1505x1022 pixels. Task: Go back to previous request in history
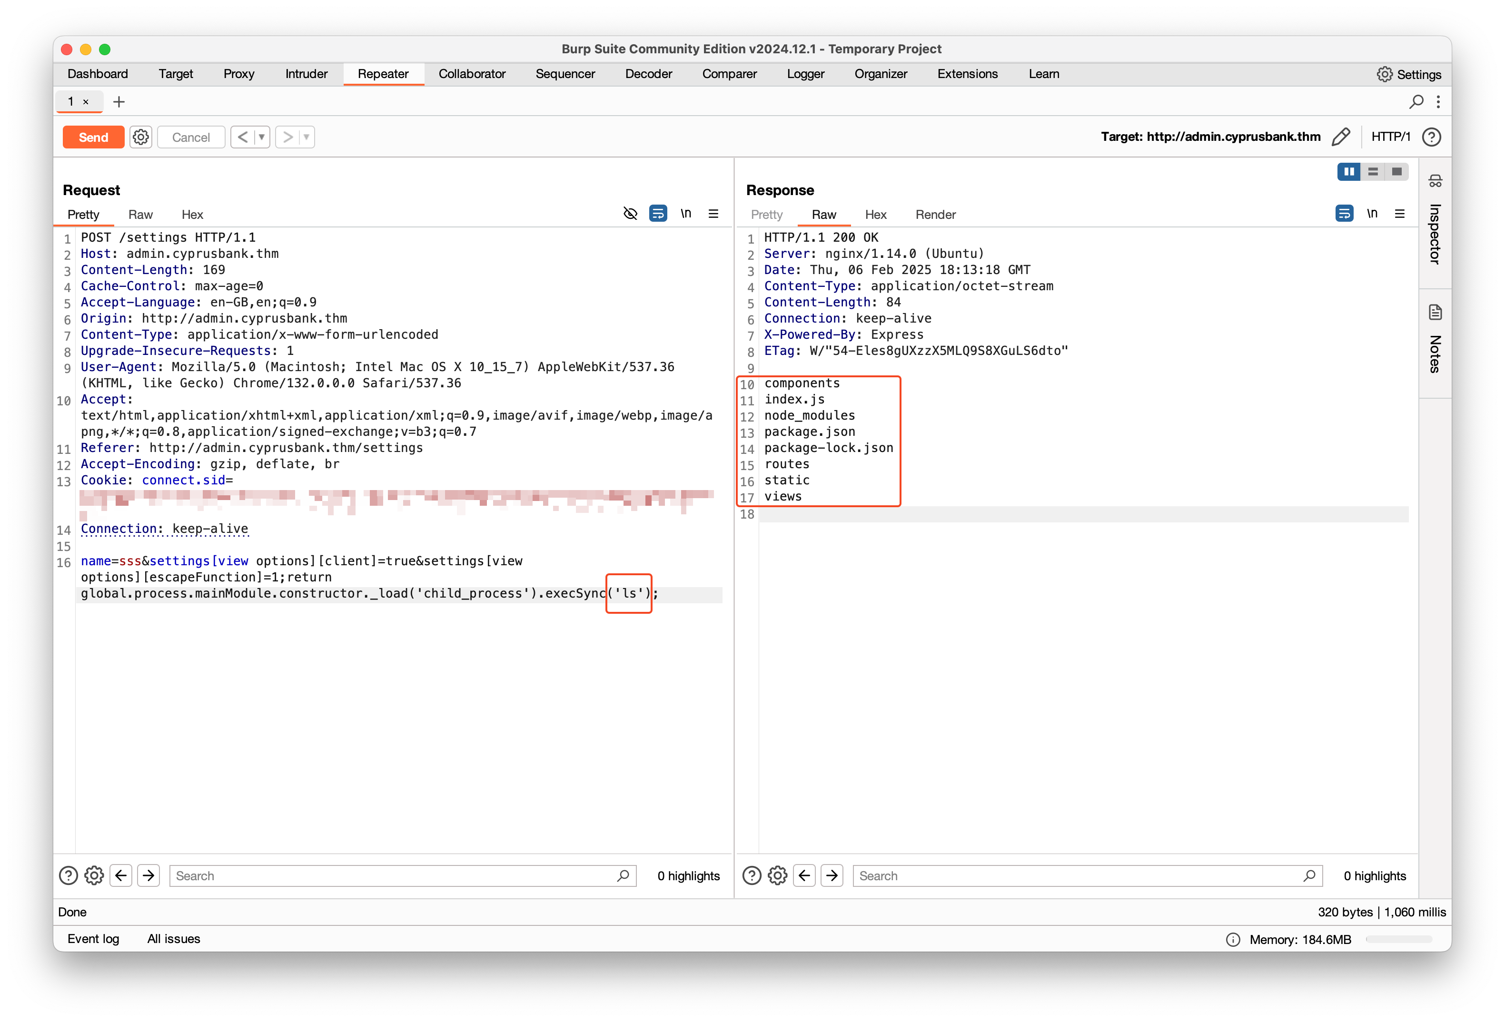coord(243,137)
